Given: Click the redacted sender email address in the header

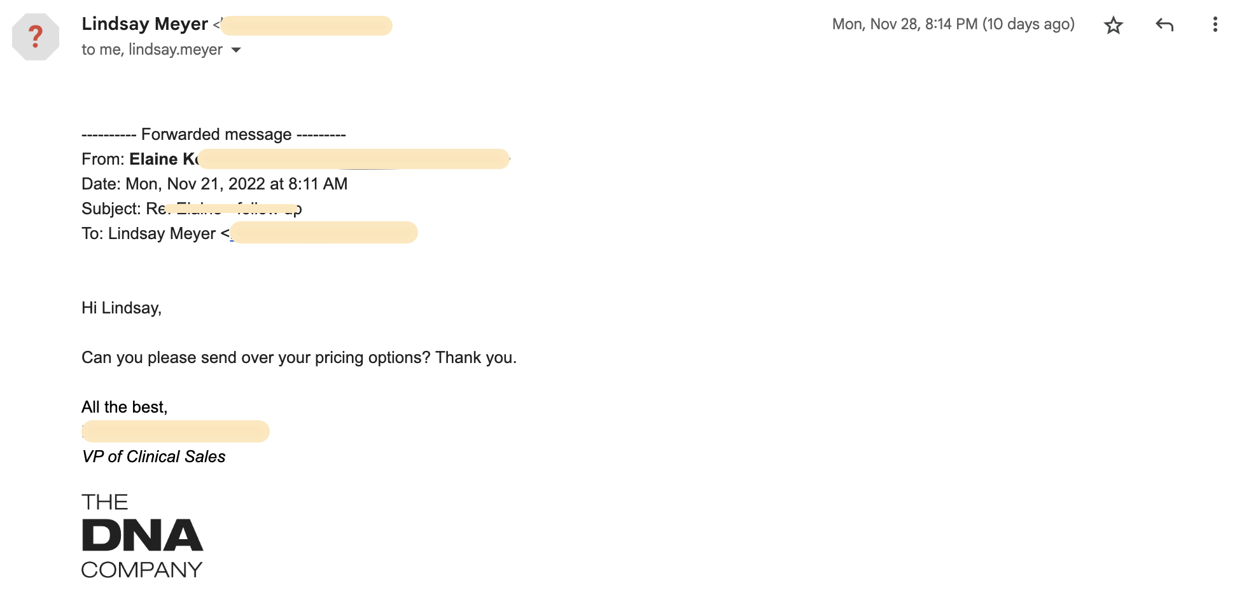Looking at the screenshot, I should pyautogui.click(x=306, y=25).
